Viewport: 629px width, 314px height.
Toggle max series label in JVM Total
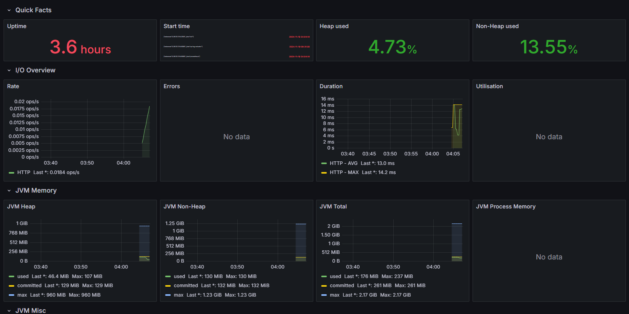335,295
